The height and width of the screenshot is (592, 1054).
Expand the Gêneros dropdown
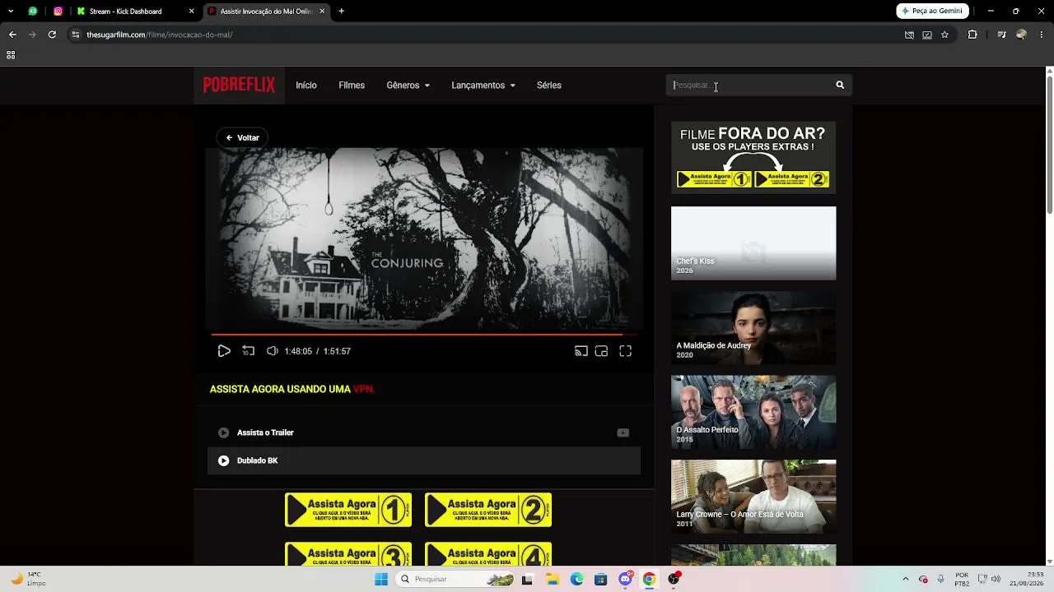(408, 86)
